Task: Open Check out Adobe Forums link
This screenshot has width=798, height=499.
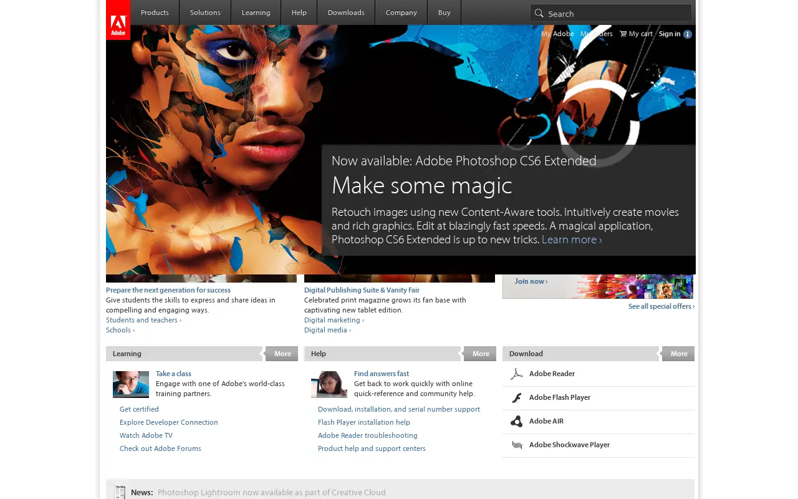Action: tap(160, 448)
